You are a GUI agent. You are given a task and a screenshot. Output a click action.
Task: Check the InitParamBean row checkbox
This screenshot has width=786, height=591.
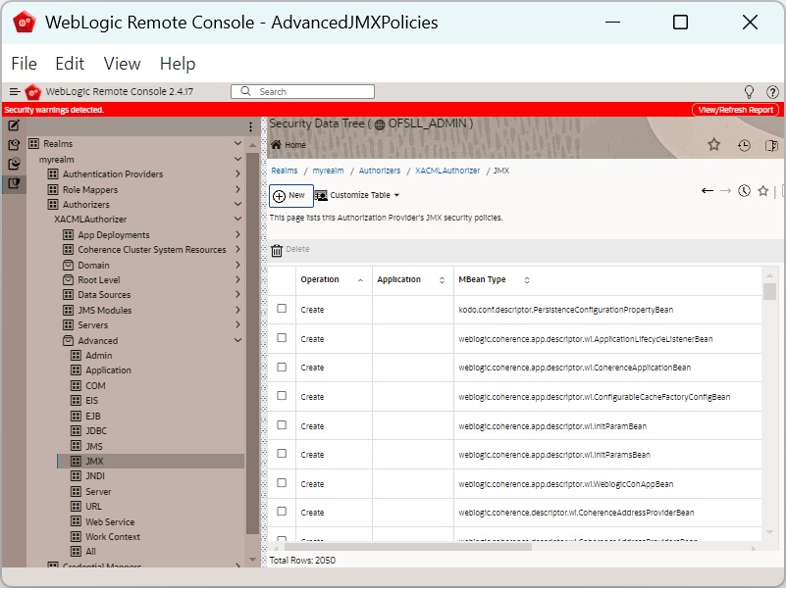tap(282, 425)
